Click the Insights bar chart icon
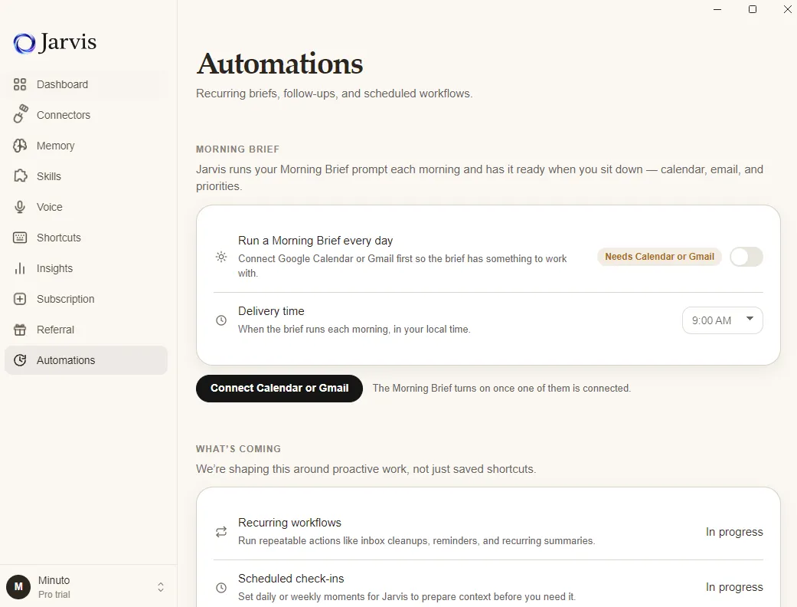This screenshot has width=797, height=607. pyautogui.click(x=20, y=268)
